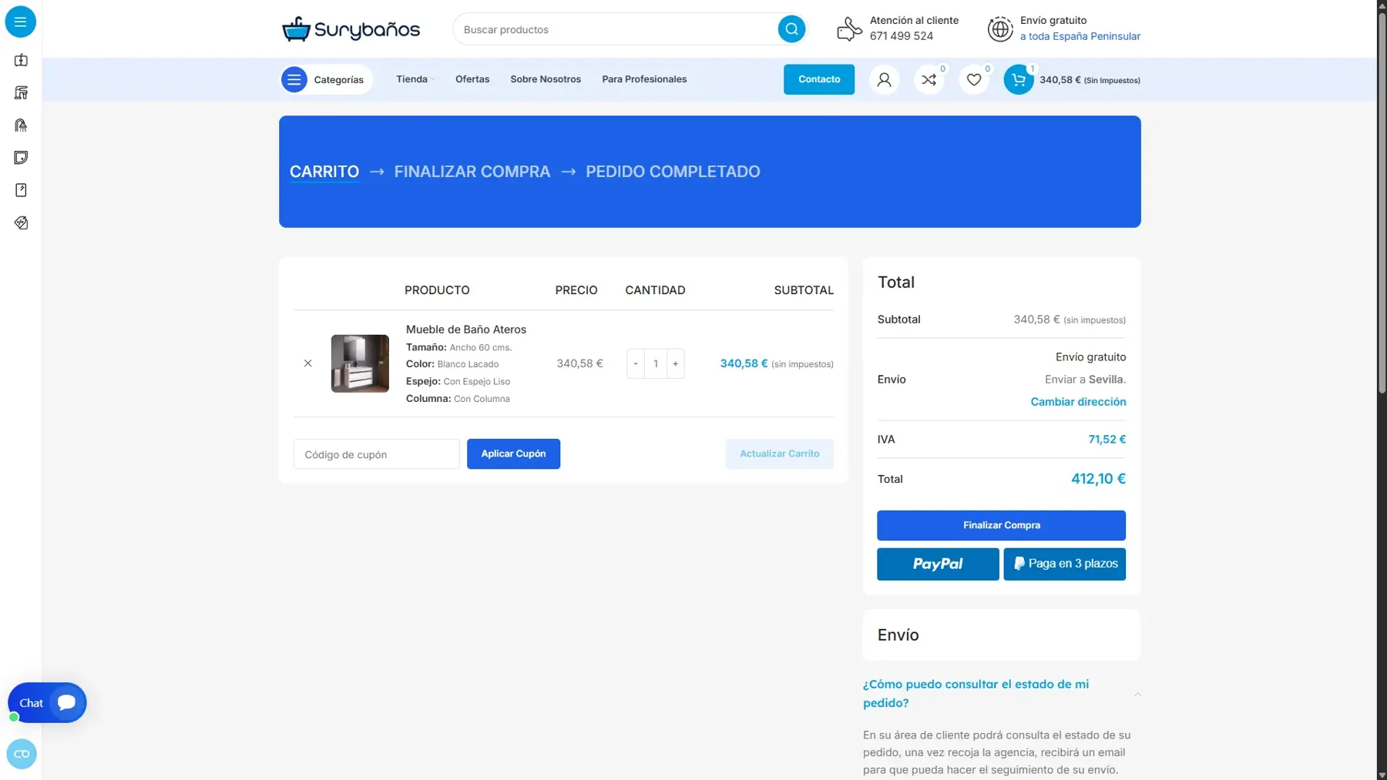Select the CARRITO step in breadcrumb
Image resolution: width=1387 pixels, height=780 pixels.
[x=324, y=172]
